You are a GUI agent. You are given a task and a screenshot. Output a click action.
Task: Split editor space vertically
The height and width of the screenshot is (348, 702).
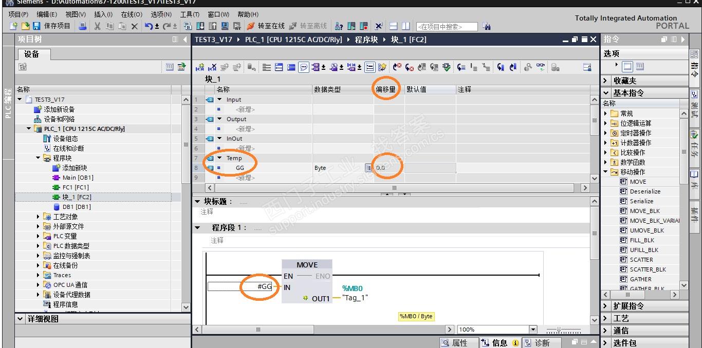pos(406,26)
